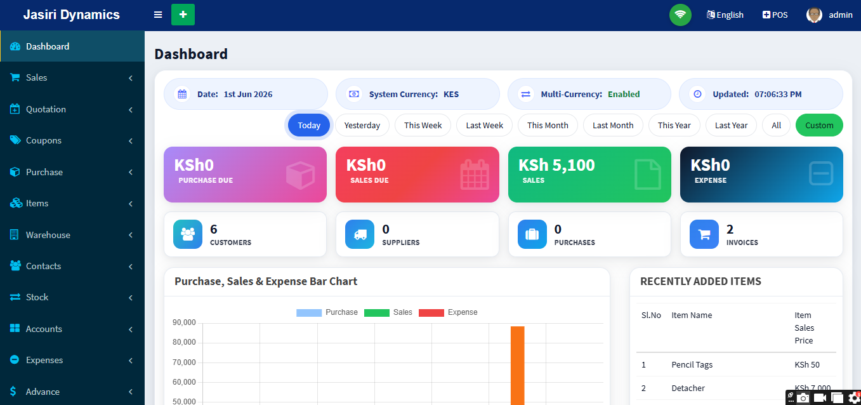Image resolution: width=861 pixels, height=405 pixels.
Task: Click the green plus quick-add button
Action: click(x=183, y=15)
